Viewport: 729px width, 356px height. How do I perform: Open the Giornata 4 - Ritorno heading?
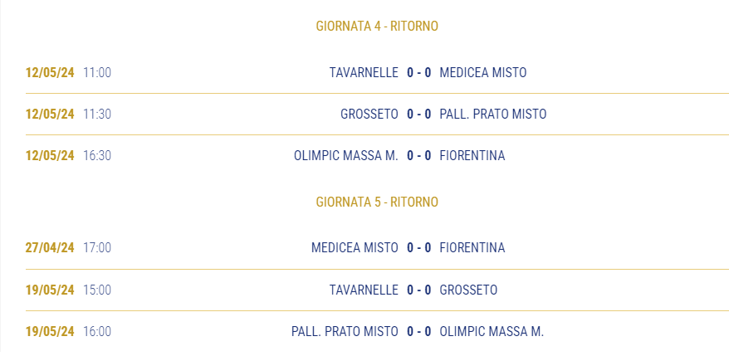(x=377, y=26)
